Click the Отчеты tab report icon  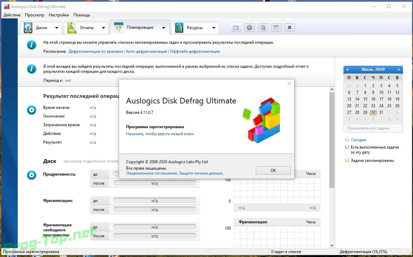pyautogui.click(x=72, y=27)
